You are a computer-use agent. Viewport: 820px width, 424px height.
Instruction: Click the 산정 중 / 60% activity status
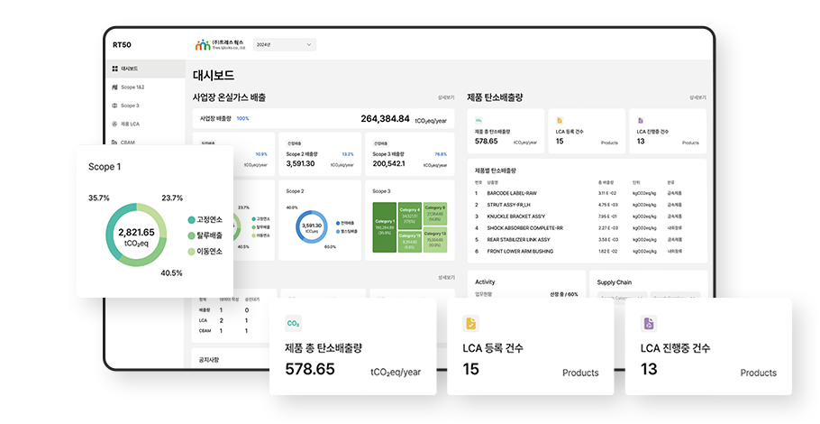tap(564, 294)
